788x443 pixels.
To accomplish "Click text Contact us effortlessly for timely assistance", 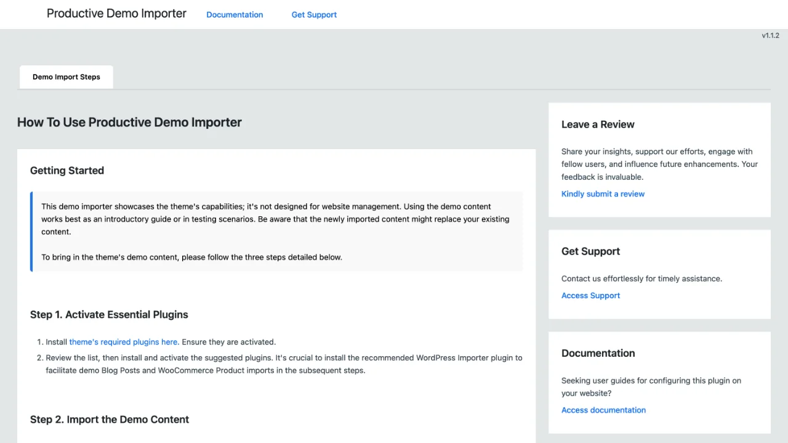I will pyautogui.click(x=641, y=278).
